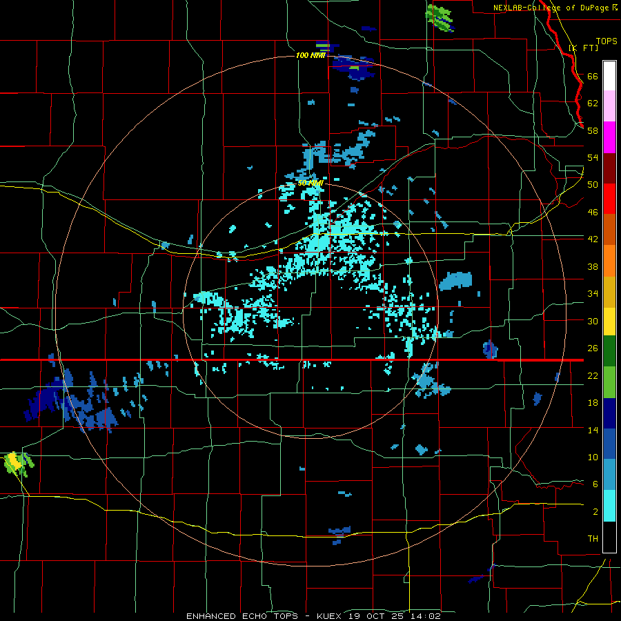This screenshot has height=621, width=621.
Task: Click the light pink legend swatch
Action: tap(609, 106)
